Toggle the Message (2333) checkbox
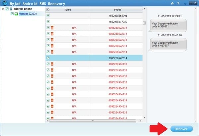199x136 pixels. tap(12, 14)
